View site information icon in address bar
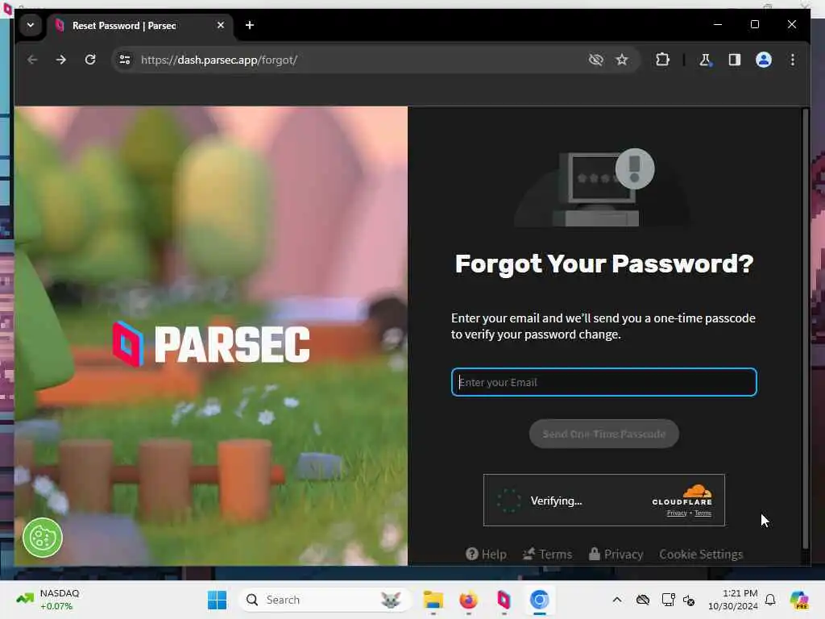 [x=125, y=60]
